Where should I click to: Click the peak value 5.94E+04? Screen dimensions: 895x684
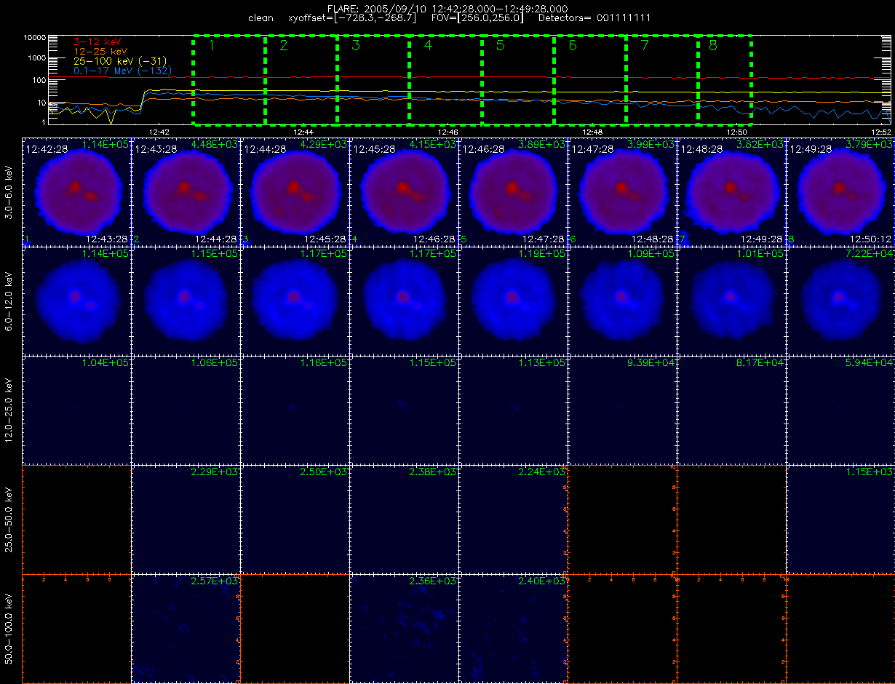tap(870, 362)
